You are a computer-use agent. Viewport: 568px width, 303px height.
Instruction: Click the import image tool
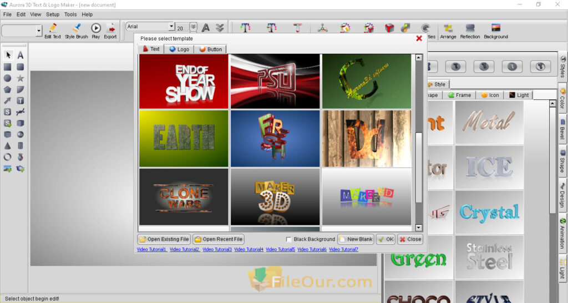pos(7,169)
